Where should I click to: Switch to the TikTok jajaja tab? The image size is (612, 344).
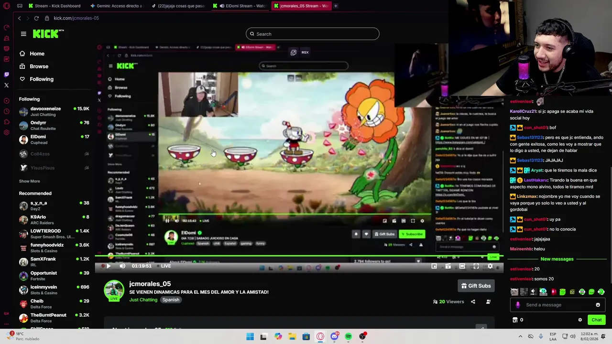click(178, 6)
